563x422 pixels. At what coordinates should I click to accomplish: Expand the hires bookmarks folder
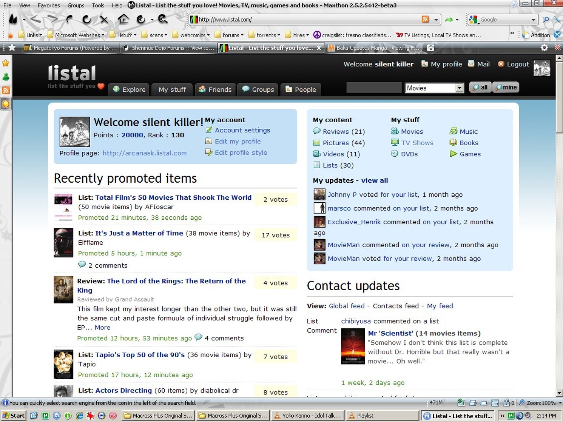click(297, 35)
